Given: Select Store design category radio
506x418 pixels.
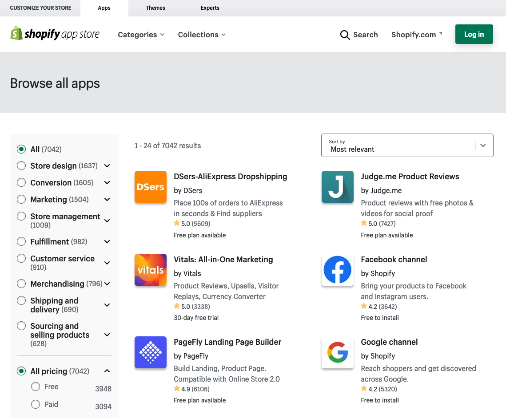Looking at the screenshot, I should click(x=21, y=166).
